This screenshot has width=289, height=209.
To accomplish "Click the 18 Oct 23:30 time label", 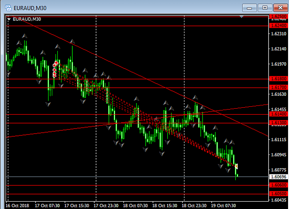I will click(x=194, y=205).
